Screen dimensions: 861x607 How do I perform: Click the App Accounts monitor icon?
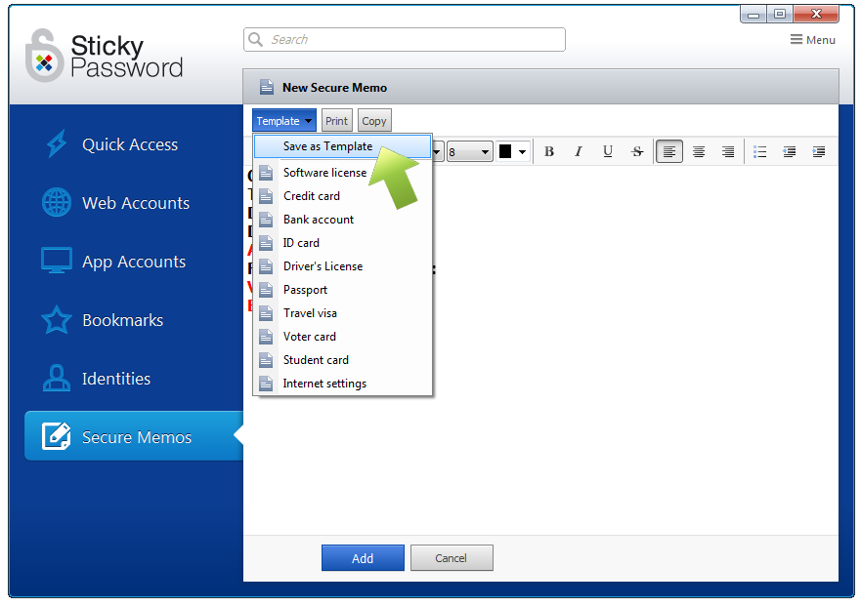[57, 261]
